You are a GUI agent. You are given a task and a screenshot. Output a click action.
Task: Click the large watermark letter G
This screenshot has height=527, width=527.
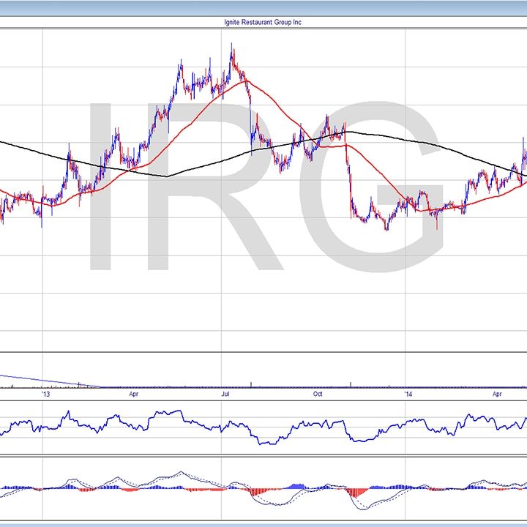pyautogui.click(x=373, y=187)
